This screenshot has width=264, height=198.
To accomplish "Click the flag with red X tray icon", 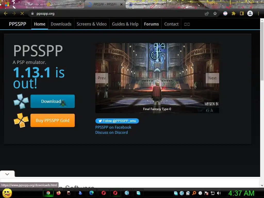I will click(x=207, y=193).
